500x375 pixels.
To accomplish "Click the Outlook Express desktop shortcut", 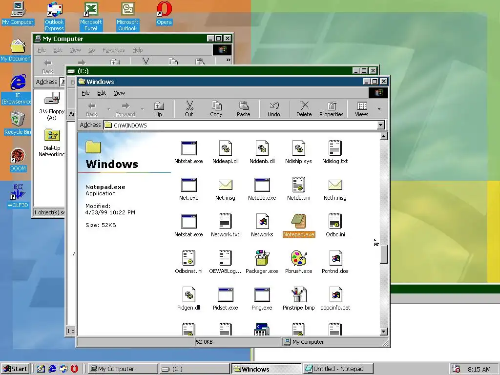I will (54, 16).
